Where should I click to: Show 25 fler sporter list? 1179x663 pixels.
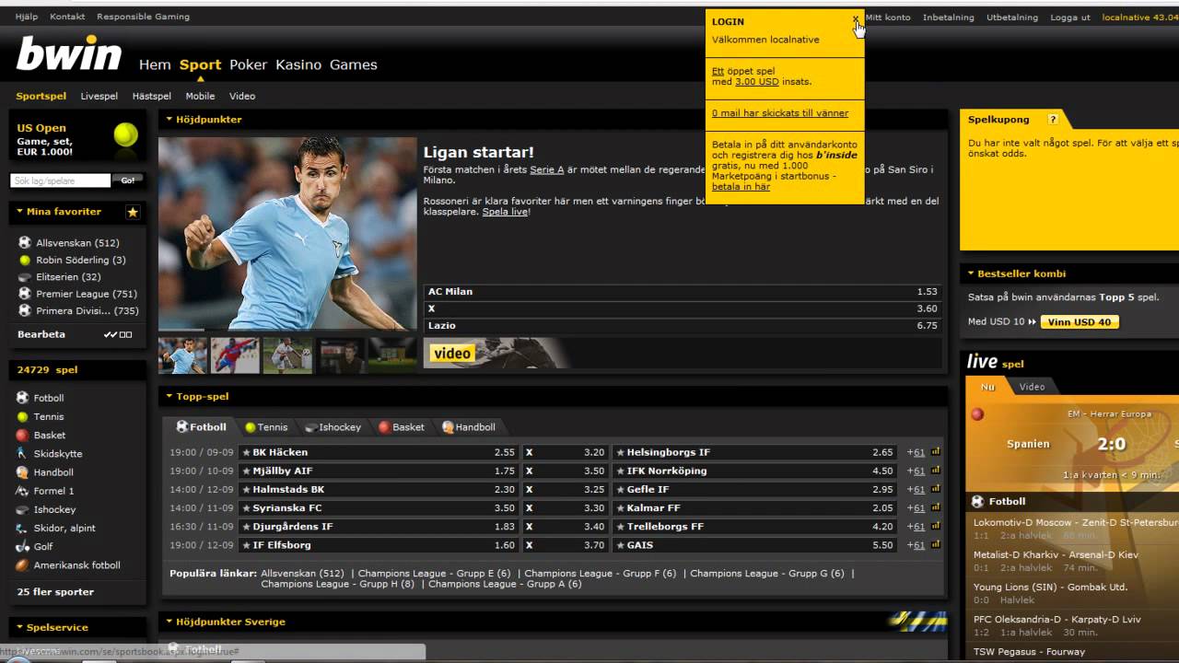click(55, 592)
